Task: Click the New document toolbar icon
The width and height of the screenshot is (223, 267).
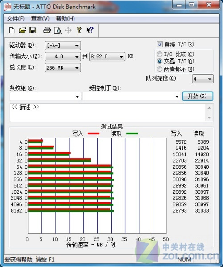Action: pyautogui.click(x=12, y=30)
